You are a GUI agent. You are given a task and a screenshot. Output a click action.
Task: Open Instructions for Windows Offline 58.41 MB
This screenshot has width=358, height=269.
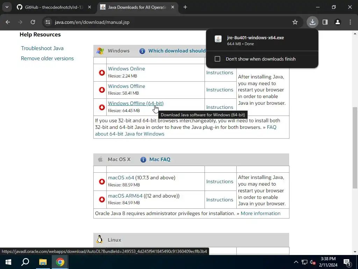coord(220,90)
